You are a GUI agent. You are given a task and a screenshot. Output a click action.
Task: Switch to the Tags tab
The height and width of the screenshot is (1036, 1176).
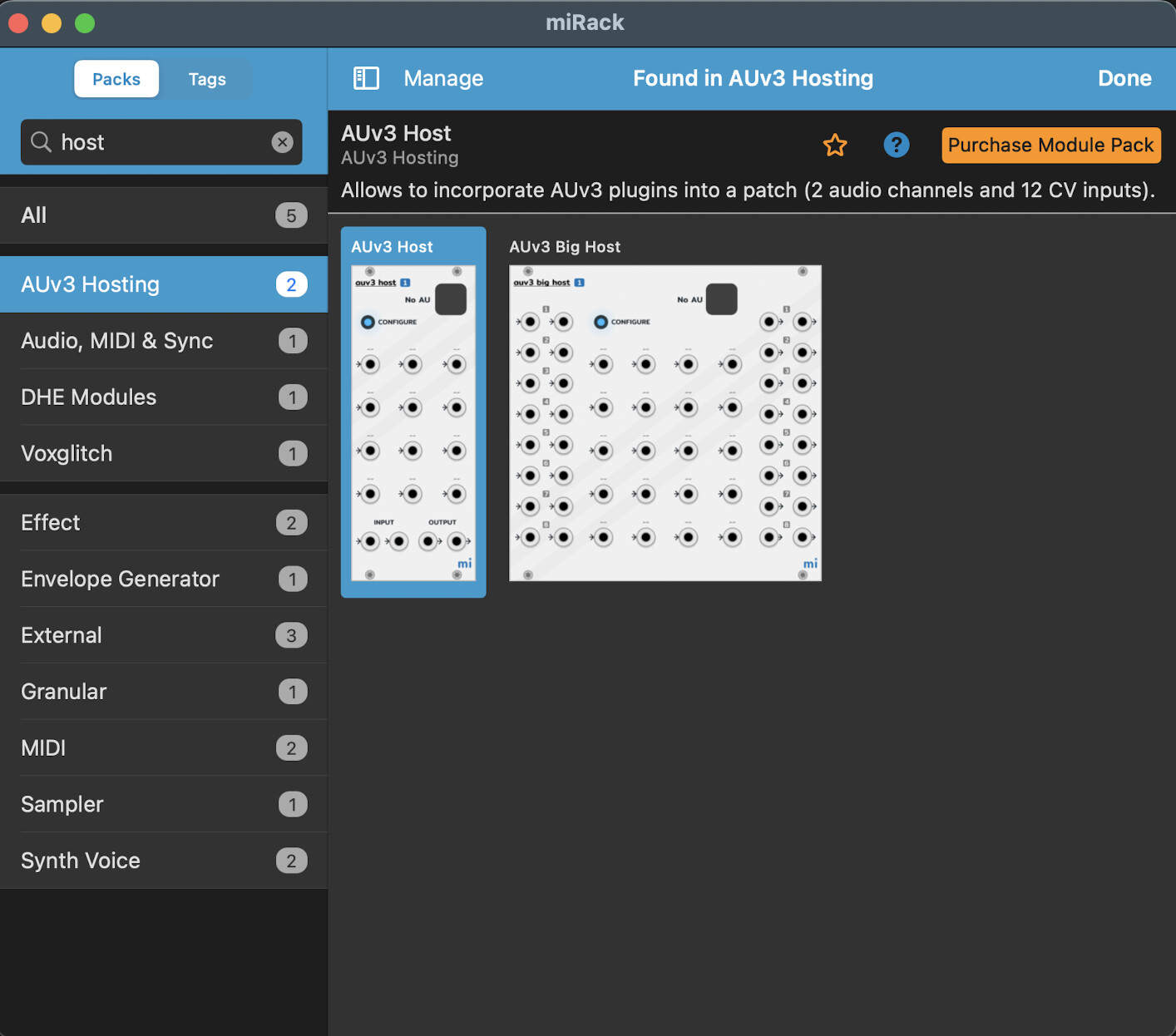pos(207,79)
